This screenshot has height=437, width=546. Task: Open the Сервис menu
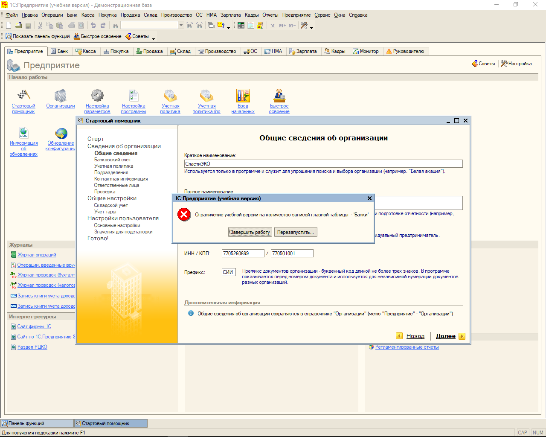pyautogui.click(x=322, y=15)
